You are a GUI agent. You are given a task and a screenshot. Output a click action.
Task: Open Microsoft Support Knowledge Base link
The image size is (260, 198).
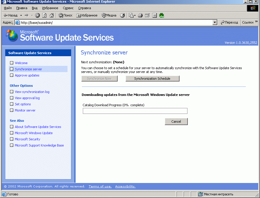pos(39,145)
